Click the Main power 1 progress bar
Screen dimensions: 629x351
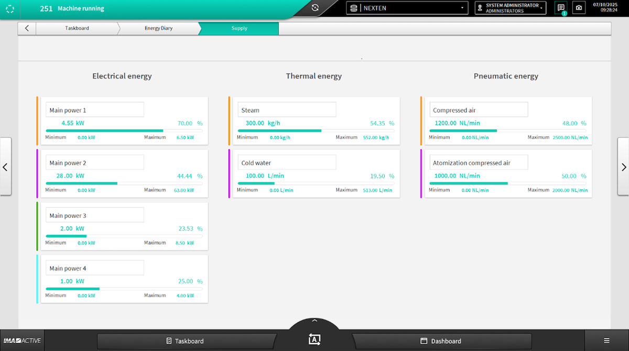pyautogui.click(x=124, y=130)
